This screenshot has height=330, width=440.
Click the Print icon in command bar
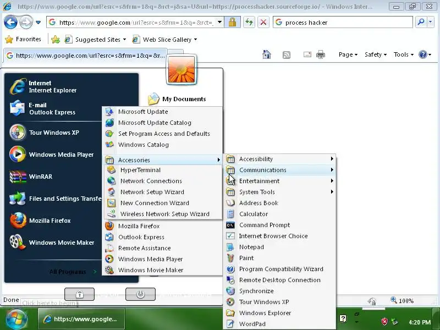click(x=321, y=54)
